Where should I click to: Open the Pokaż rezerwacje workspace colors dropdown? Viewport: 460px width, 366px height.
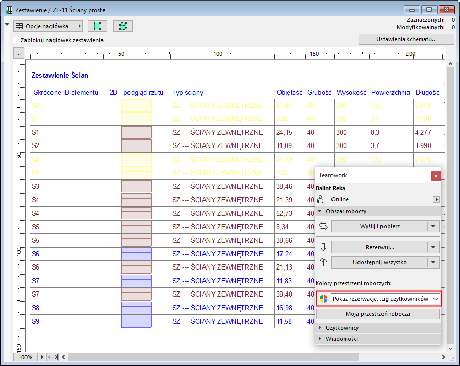click(x=385, y=299)
